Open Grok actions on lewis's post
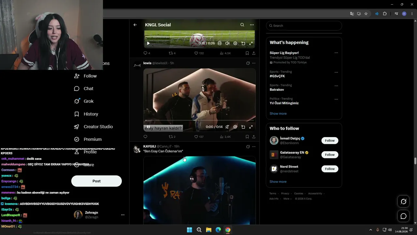This screenshot has width=417, height=235. pyautogui.click(x=248, y=63)
